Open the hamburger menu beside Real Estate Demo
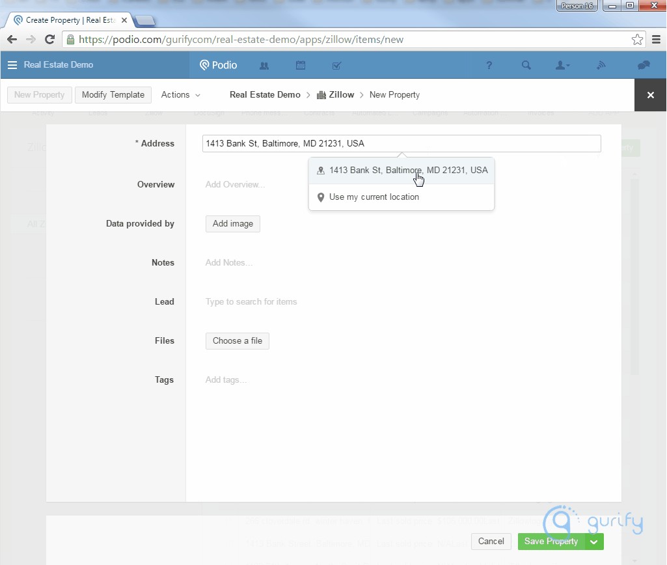This screenshot has width=667, height=565. click(x=12, y=65)
